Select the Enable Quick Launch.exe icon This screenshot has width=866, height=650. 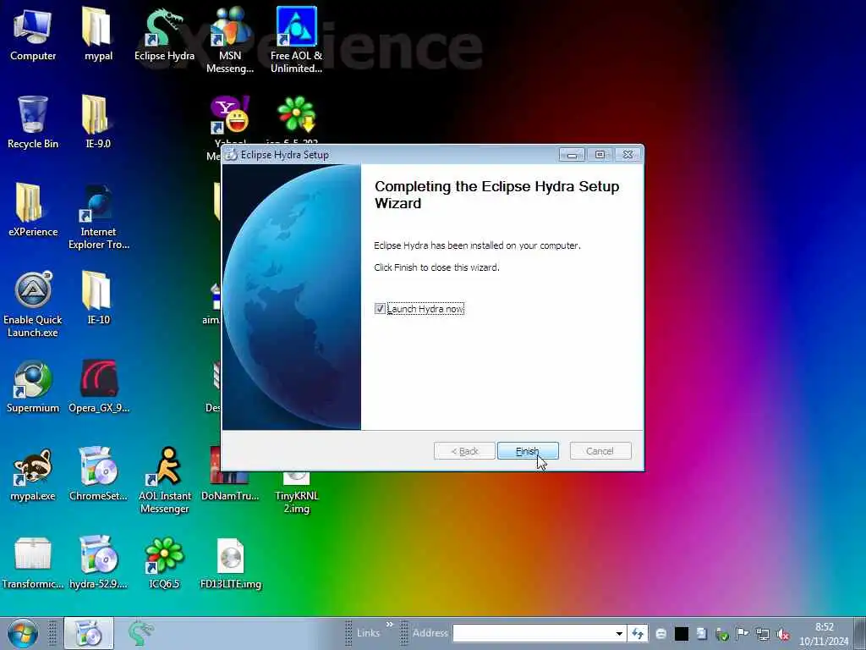(33, 305)
